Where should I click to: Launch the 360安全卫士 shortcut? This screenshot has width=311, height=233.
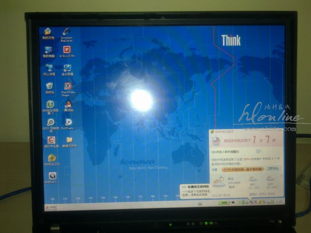[52, 160]
